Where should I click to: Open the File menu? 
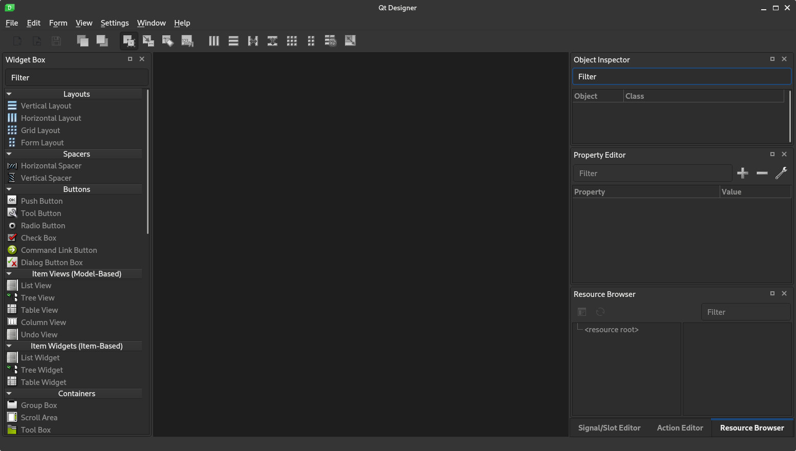[x=12, y=23]
